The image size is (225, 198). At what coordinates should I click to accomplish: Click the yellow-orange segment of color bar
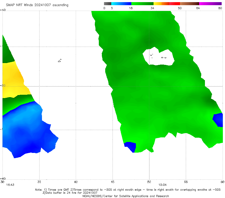coord(161,4)
